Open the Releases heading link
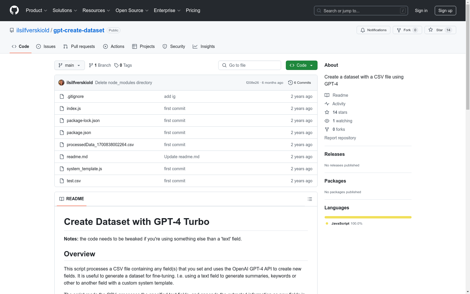The height and width of the screenshot is (294, 470). click(335, 154)
